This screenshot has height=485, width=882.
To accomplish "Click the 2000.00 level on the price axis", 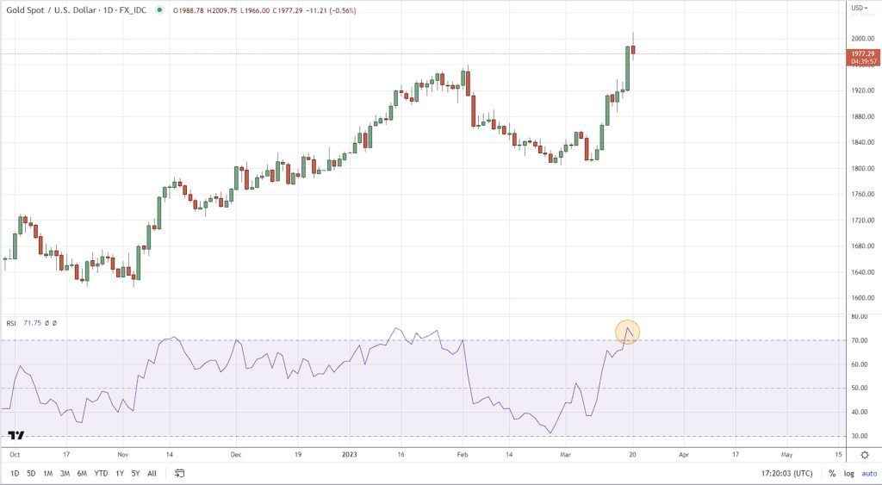I will 862,39.
